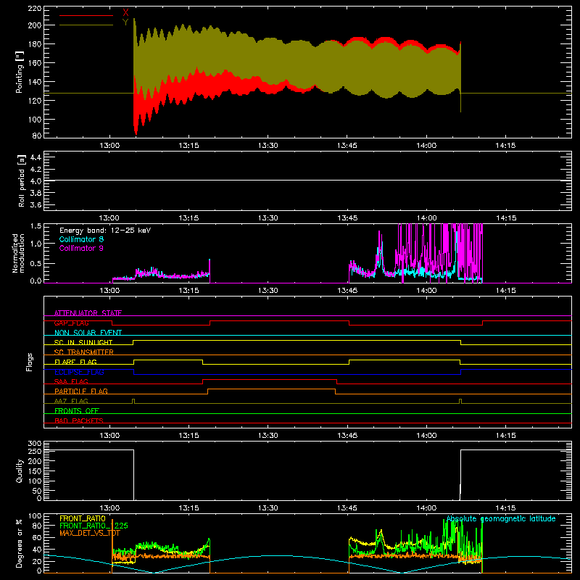Click the 13:30 time label under Pointing plot
The height and width of the screenshot is (580, 580).
(x=268, y=146)
